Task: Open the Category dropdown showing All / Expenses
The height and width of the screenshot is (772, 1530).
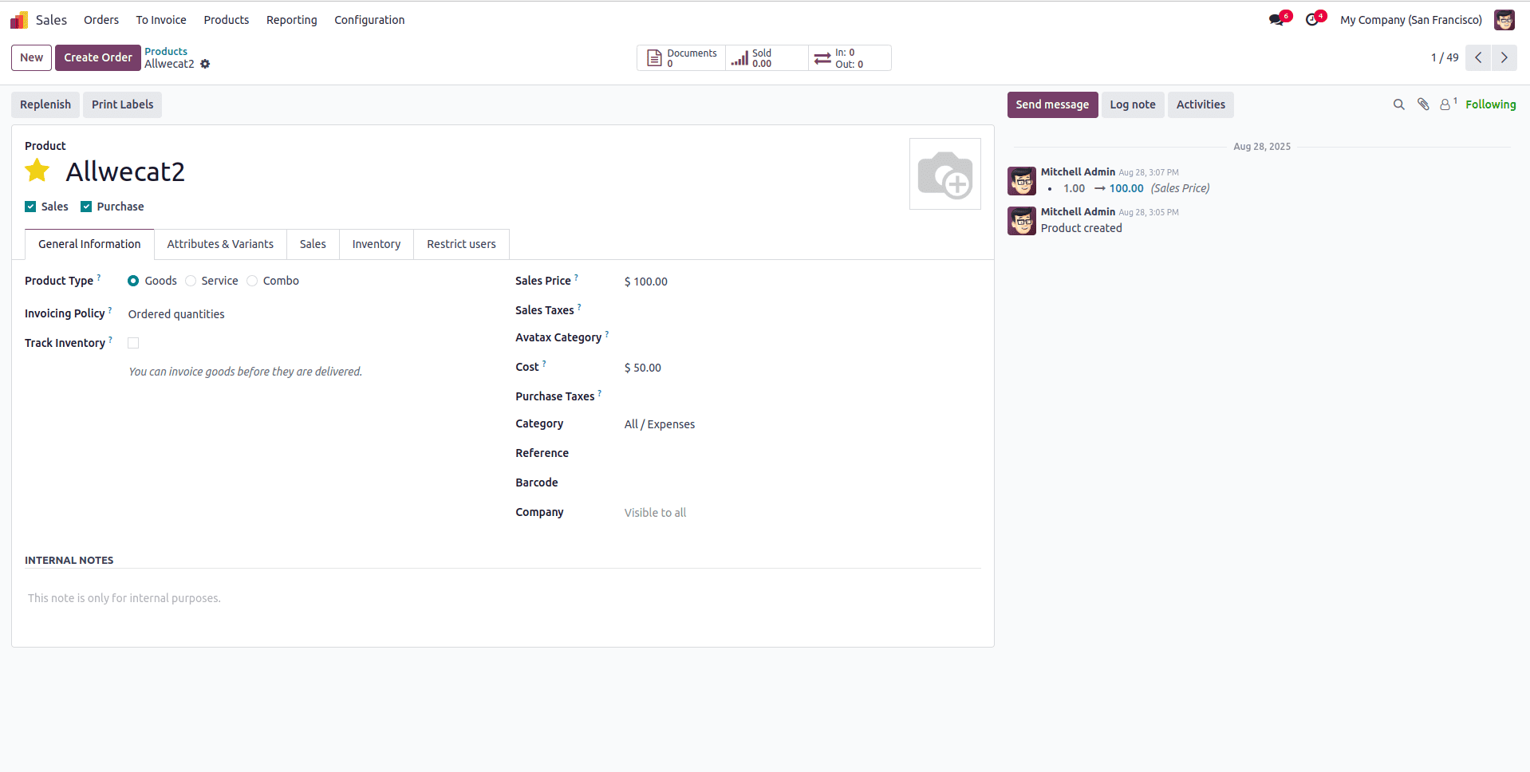Action: (802, 424)
